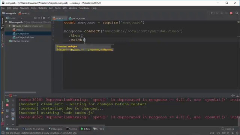Open the Tools menu
Viewport: 240px width, 135px height.
[x=58, y=8]
